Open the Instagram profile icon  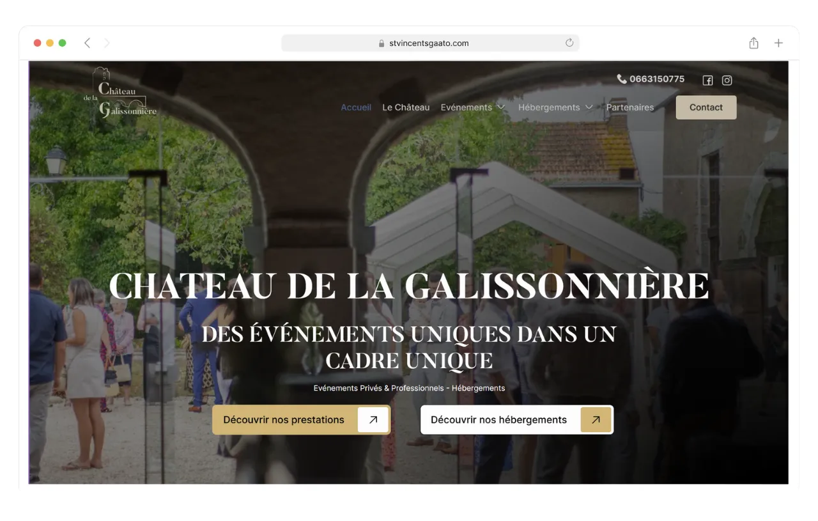point(727,81)
